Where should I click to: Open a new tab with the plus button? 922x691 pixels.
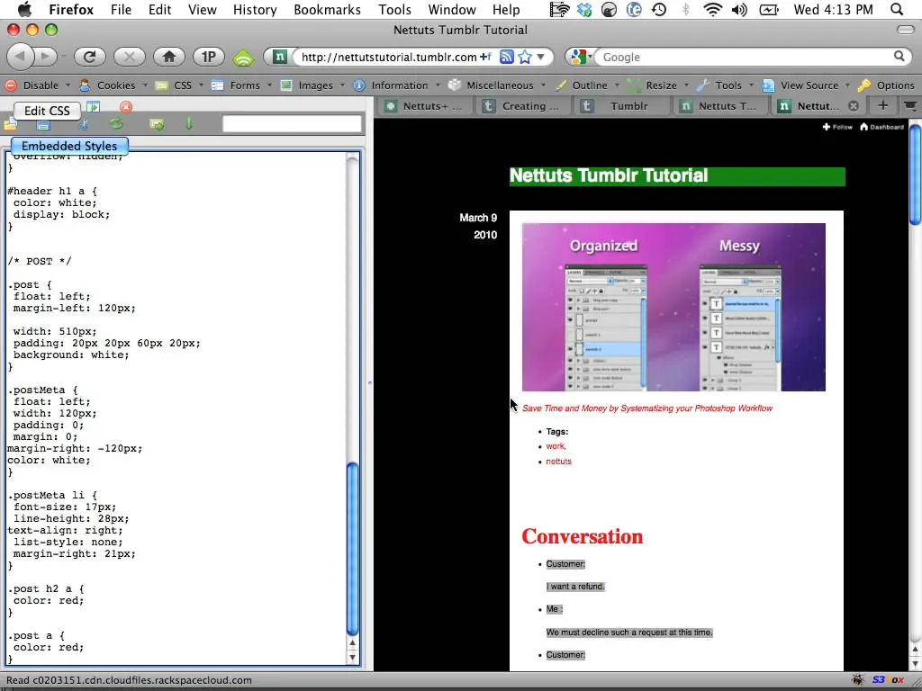pos(882,106)
